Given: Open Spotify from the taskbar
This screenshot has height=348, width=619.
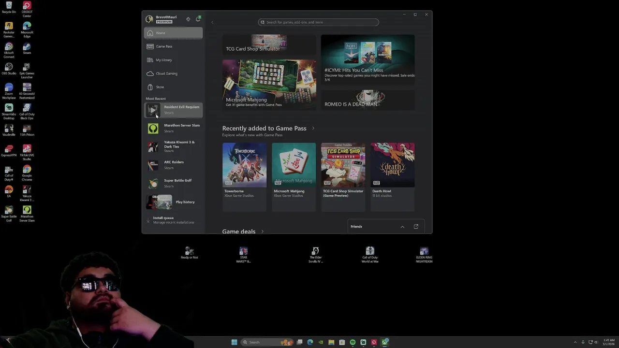Looking at the screenshot, I should pos(353,342).
